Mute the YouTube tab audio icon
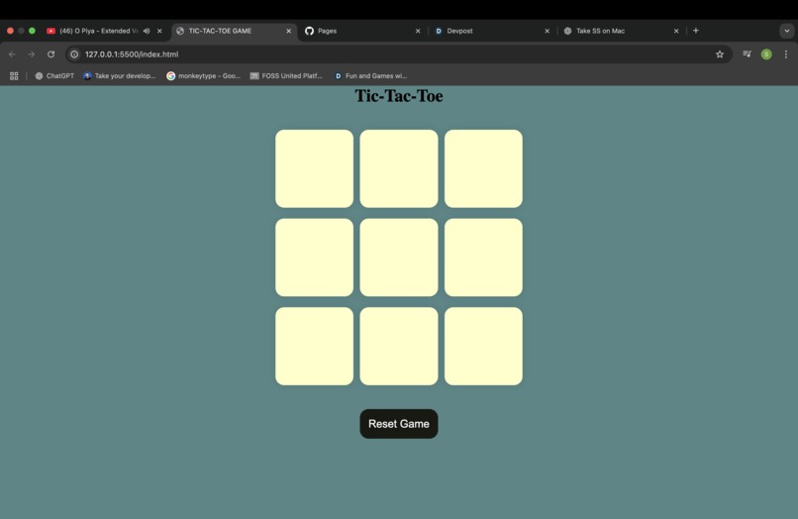This screenshot has width=798, height=519. pos(147,31)
